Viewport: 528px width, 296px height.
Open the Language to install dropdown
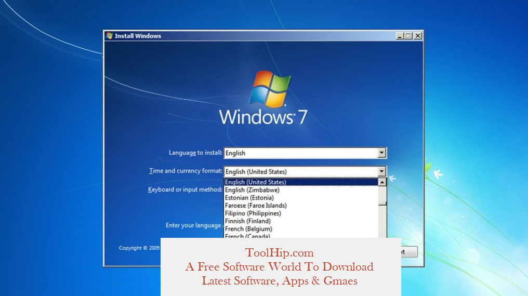(x=305, y=153)
